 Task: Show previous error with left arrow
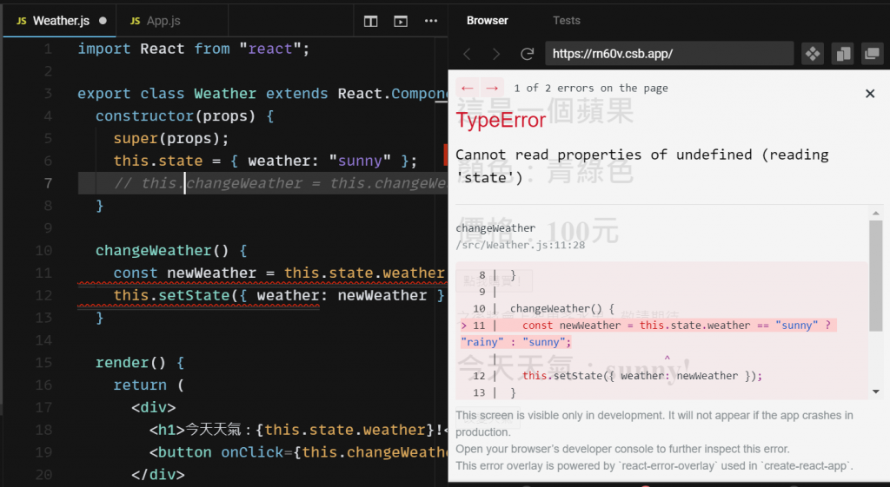(x=467, y=88)
